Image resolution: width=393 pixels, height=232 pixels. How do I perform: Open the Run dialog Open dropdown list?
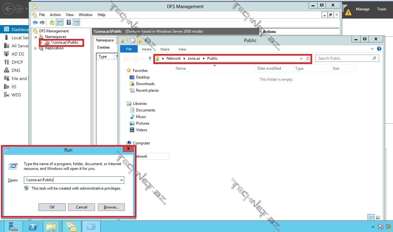(x=121, y=180)
